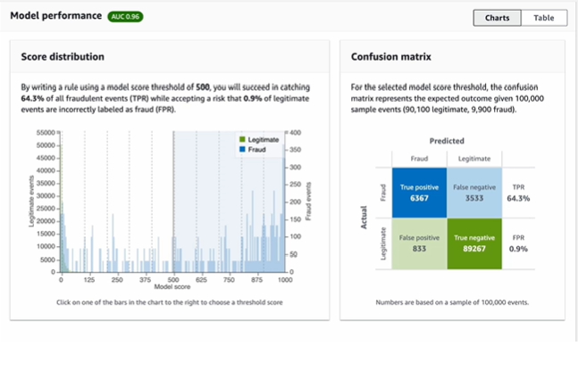The image size is (578, 379).
Task: Click the blue Fraud legend swatch
Action: pos(241,150)
